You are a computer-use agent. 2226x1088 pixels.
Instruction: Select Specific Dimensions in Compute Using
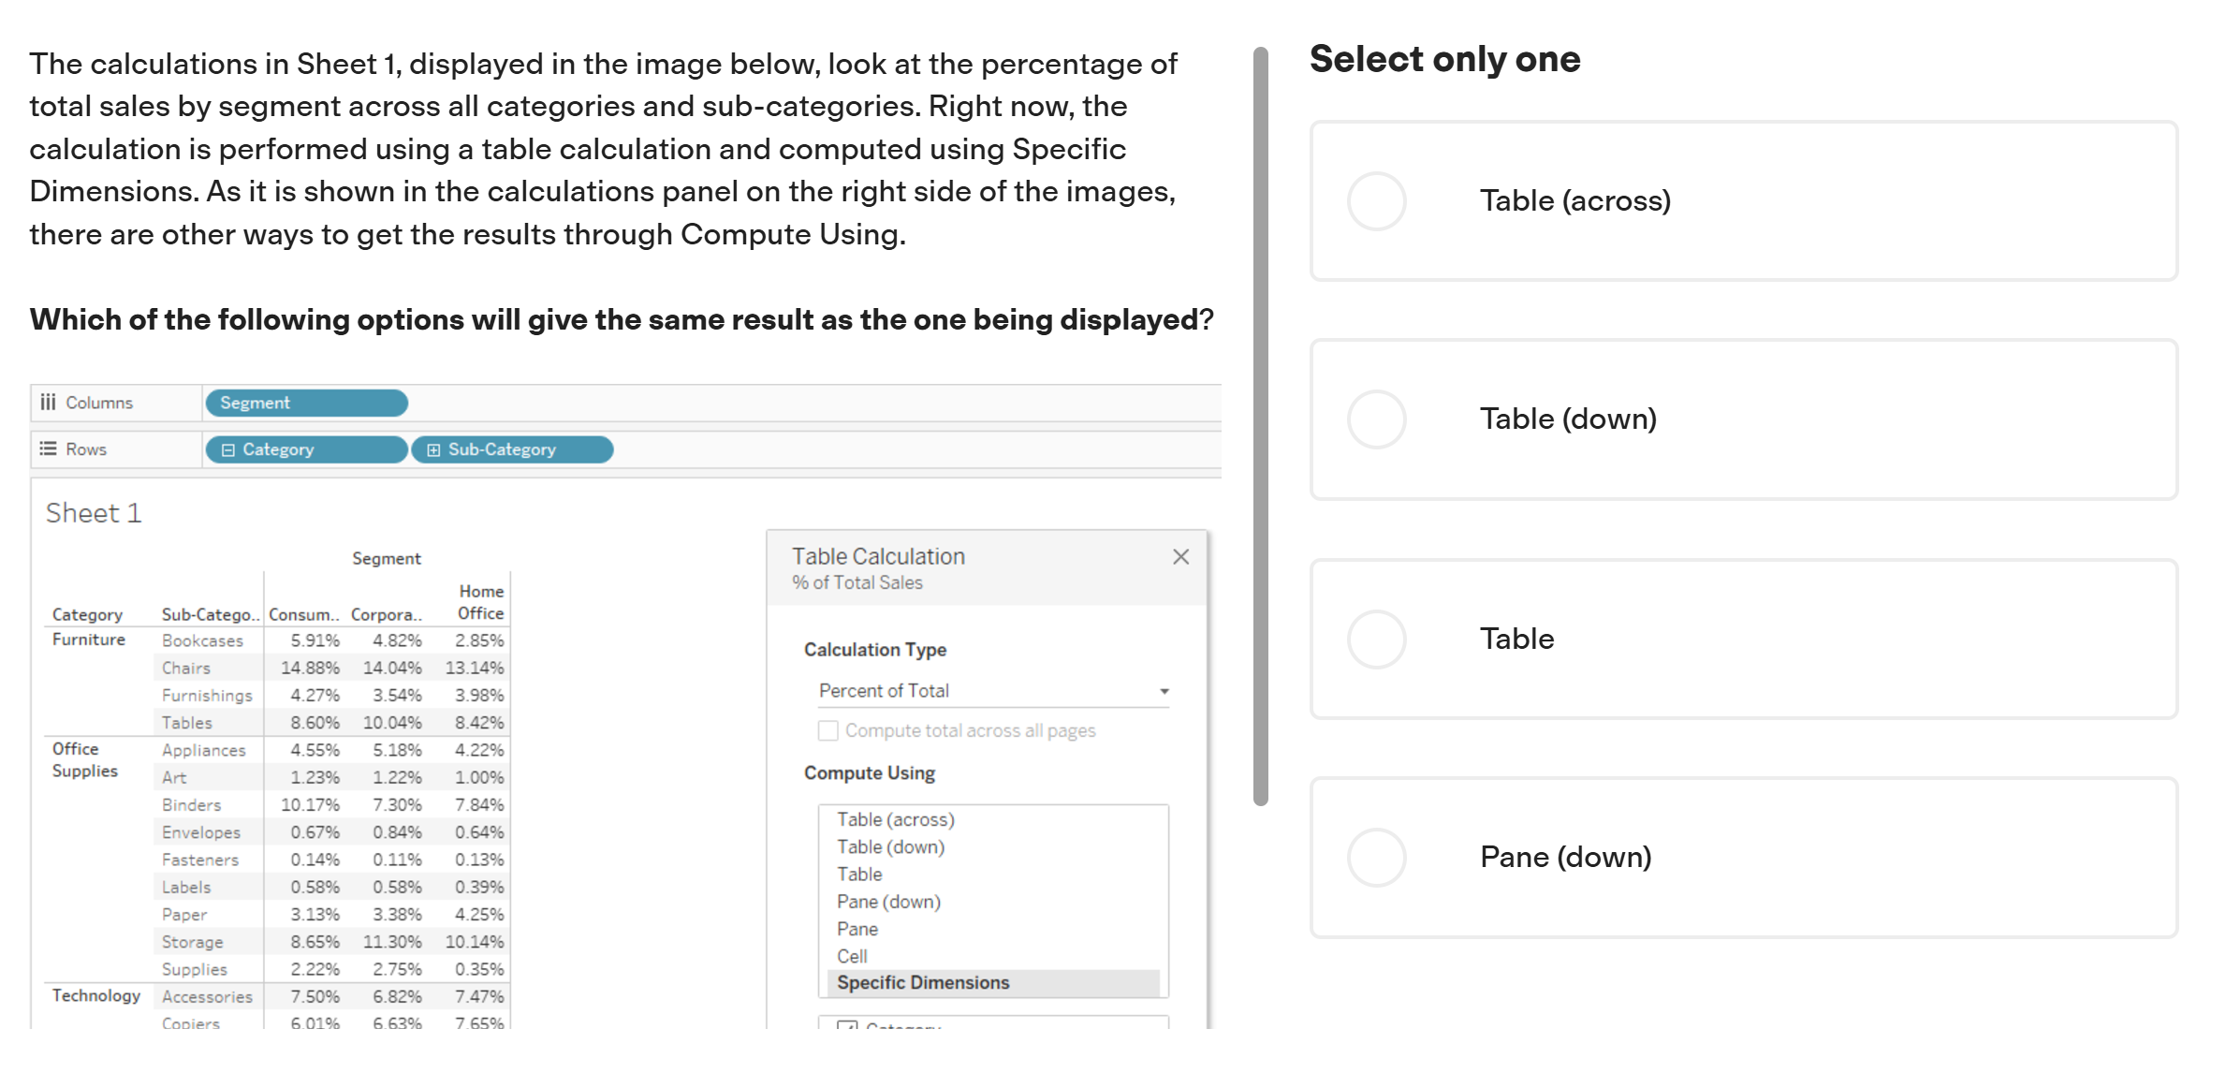(993, 982)
